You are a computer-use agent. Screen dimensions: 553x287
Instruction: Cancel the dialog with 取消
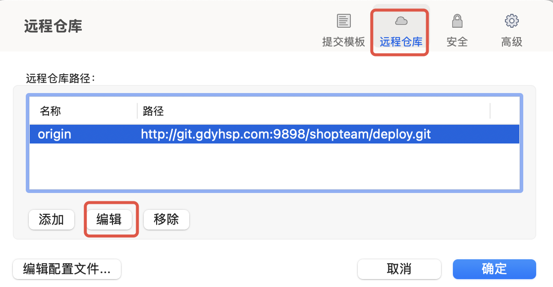tap(399, 269)
